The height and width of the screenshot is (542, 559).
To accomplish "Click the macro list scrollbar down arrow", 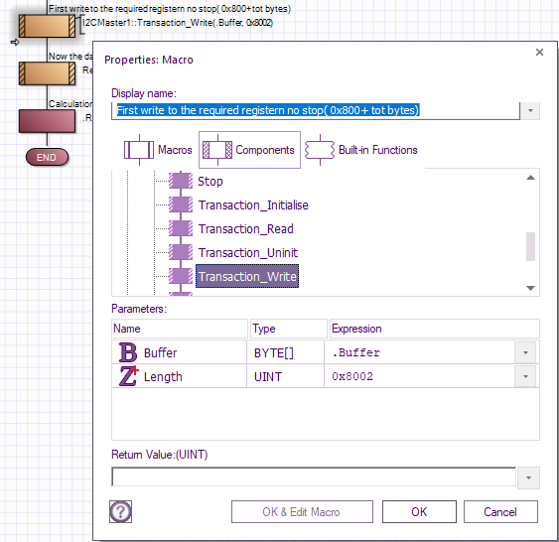I will point(530,288).
